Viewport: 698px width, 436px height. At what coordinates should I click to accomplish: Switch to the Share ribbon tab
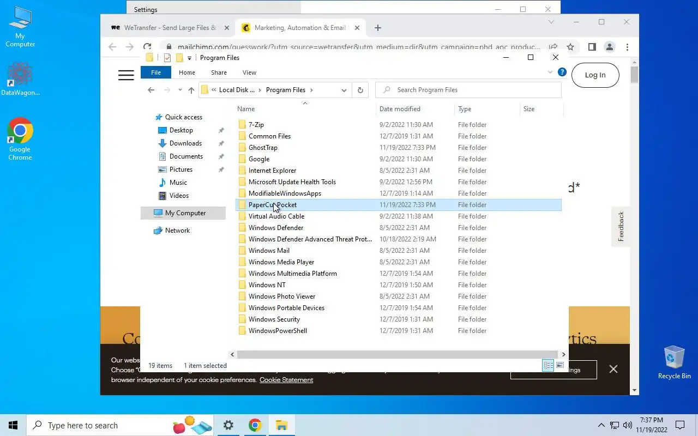click(219, 72)
